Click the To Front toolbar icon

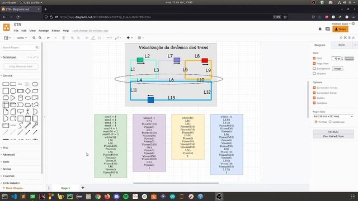(x=72, y=38)
